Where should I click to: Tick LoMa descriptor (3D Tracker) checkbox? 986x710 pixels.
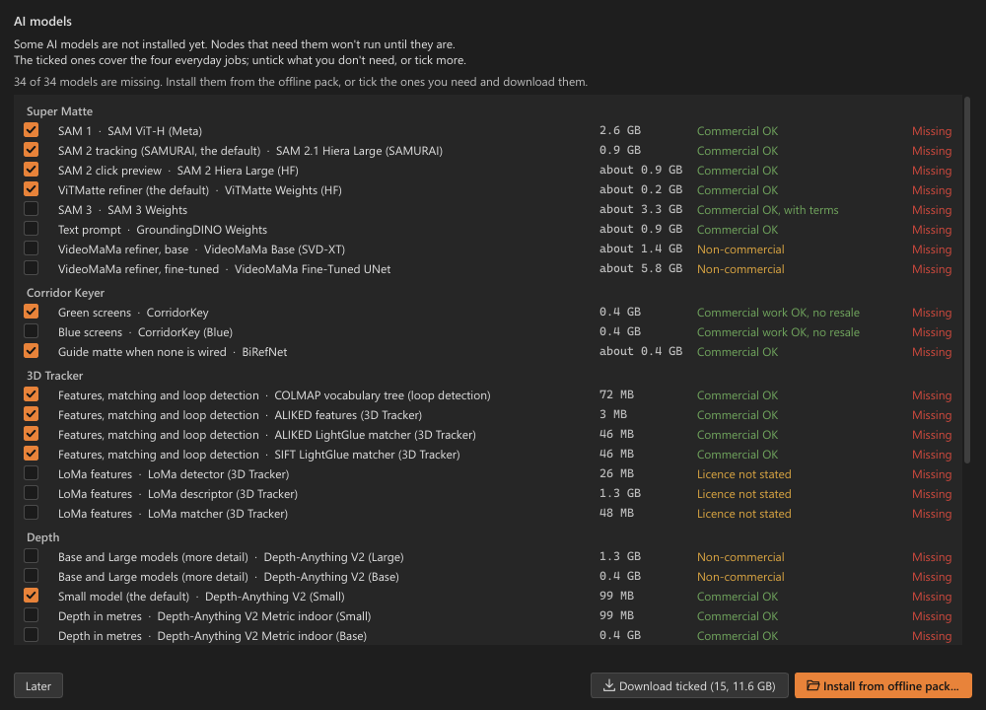[x=31, y=493]
